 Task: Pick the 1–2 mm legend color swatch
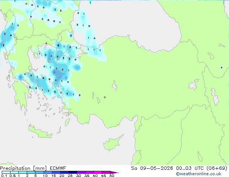23,172
